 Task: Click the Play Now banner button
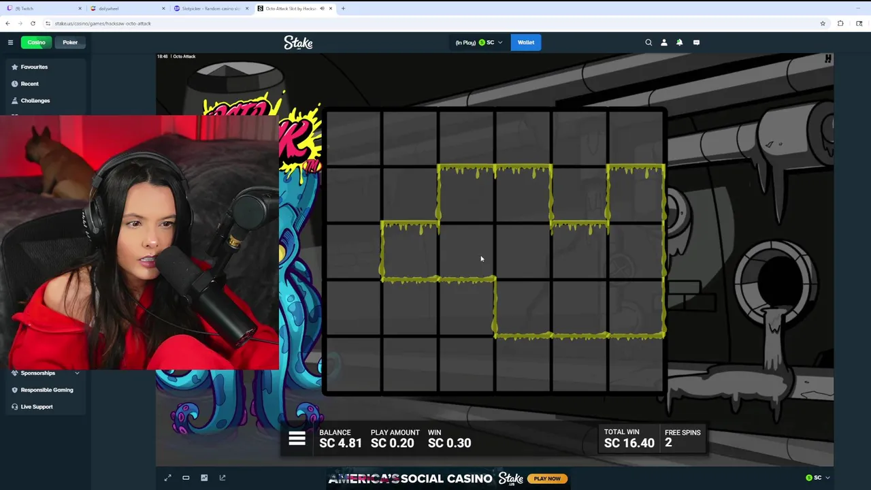tap(547, 478)
